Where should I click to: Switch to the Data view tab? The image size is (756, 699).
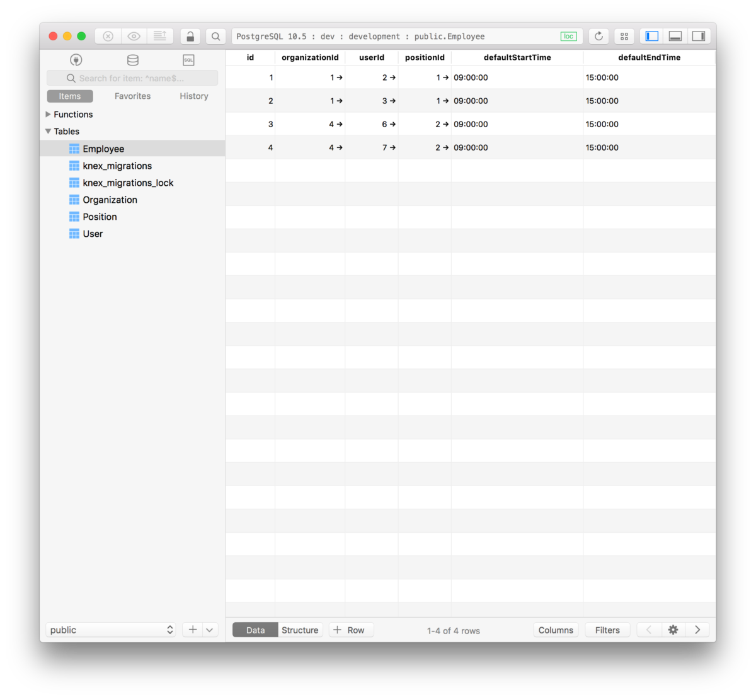click(x=255, y=630)
